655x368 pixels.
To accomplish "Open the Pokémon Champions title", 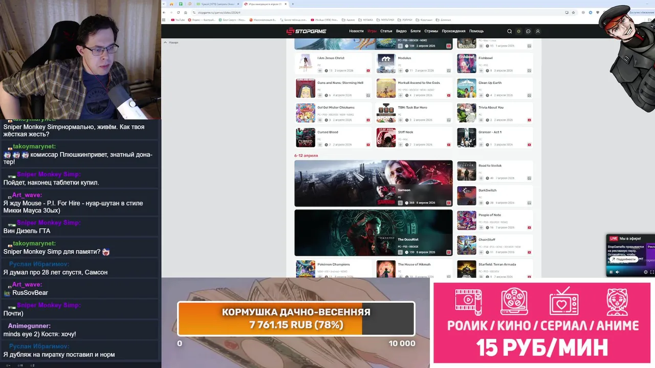I will coord(334,264).
